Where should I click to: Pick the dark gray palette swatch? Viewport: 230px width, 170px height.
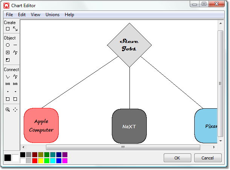[29, 155]
